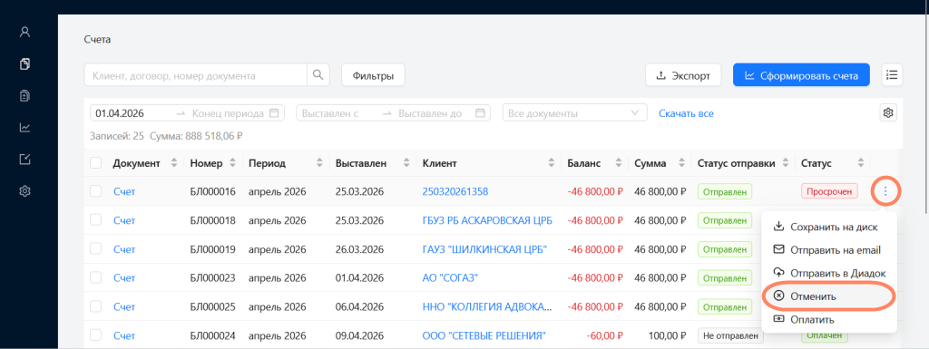Sort by Баланс column
929x349 pixels.
[x=618, y=162]
